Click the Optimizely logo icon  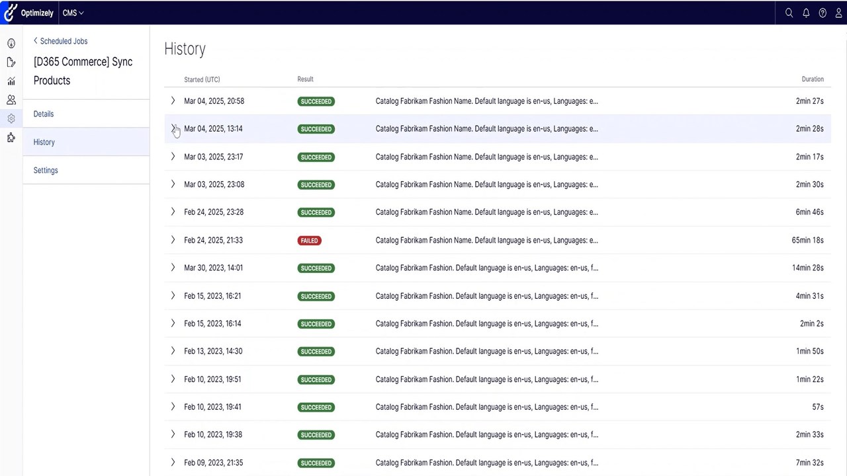tap(11, 13)
